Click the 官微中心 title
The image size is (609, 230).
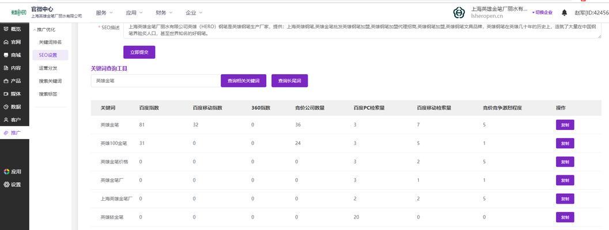coord(42,9)
